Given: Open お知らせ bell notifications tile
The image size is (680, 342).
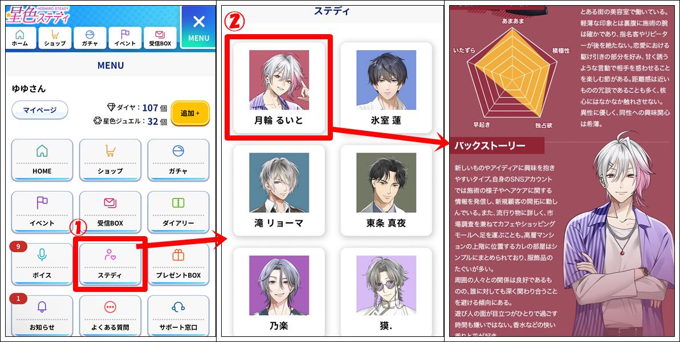Looking at the screenshot, I should coord(42,316).
